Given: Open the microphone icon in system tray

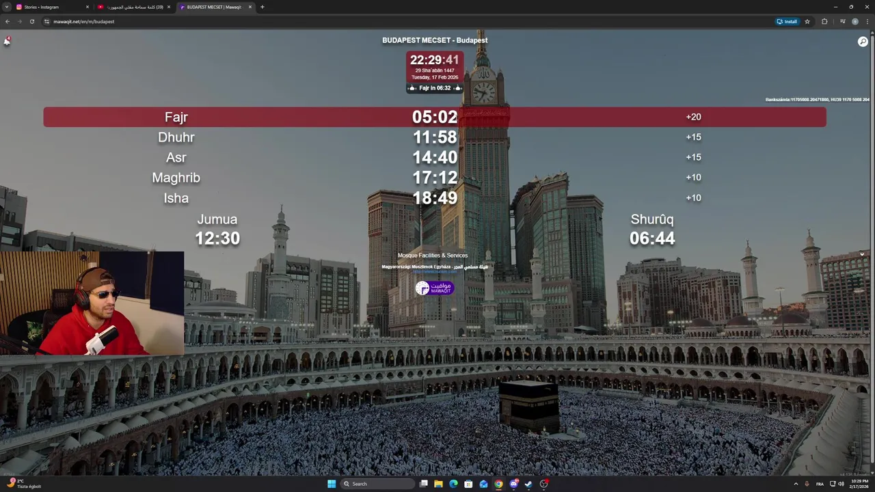Looking at the screenshot, I should coord(807,484).
